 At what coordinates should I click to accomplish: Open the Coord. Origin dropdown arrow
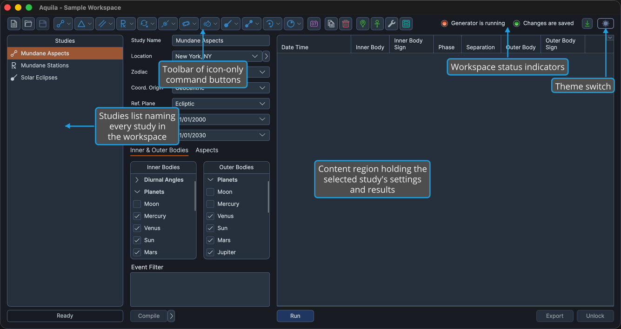pos(262,88)
